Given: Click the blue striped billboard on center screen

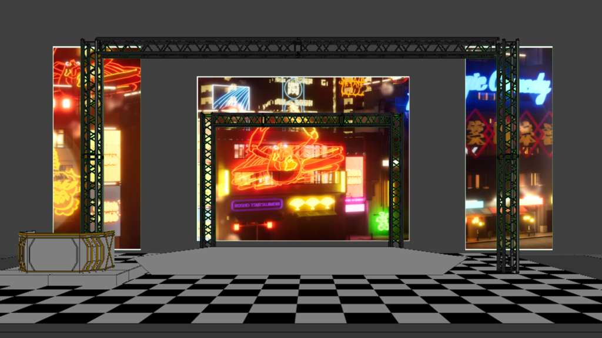Looking at the screenshot, I should click(230, 97).
